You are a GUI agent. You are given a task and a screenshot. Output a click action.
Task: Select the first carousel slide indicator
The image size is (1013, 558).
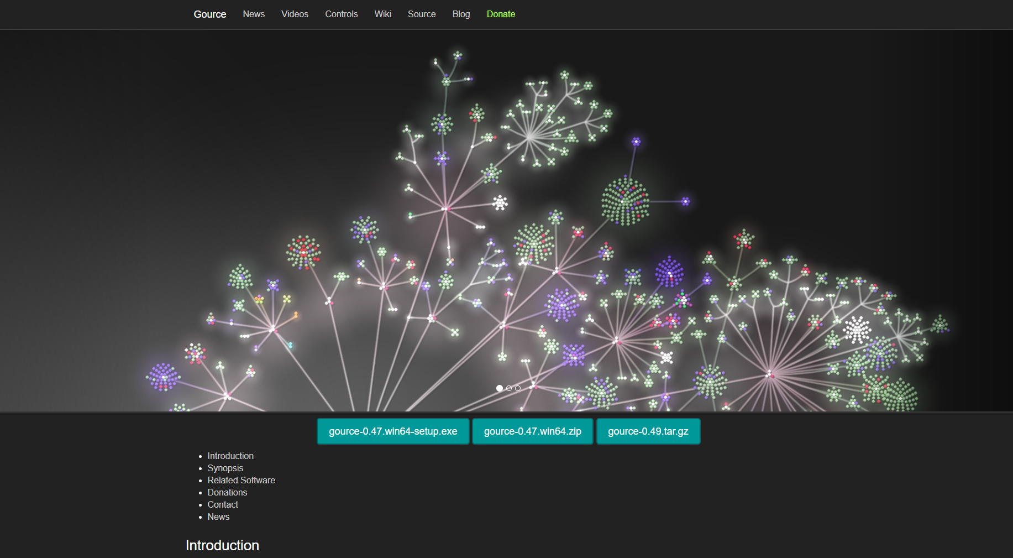(500, 388)
